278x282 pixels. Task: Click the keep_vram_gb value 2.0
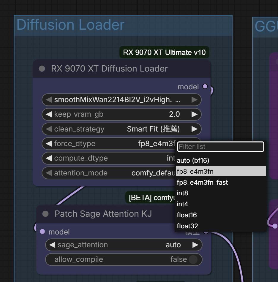pos(174,114)
